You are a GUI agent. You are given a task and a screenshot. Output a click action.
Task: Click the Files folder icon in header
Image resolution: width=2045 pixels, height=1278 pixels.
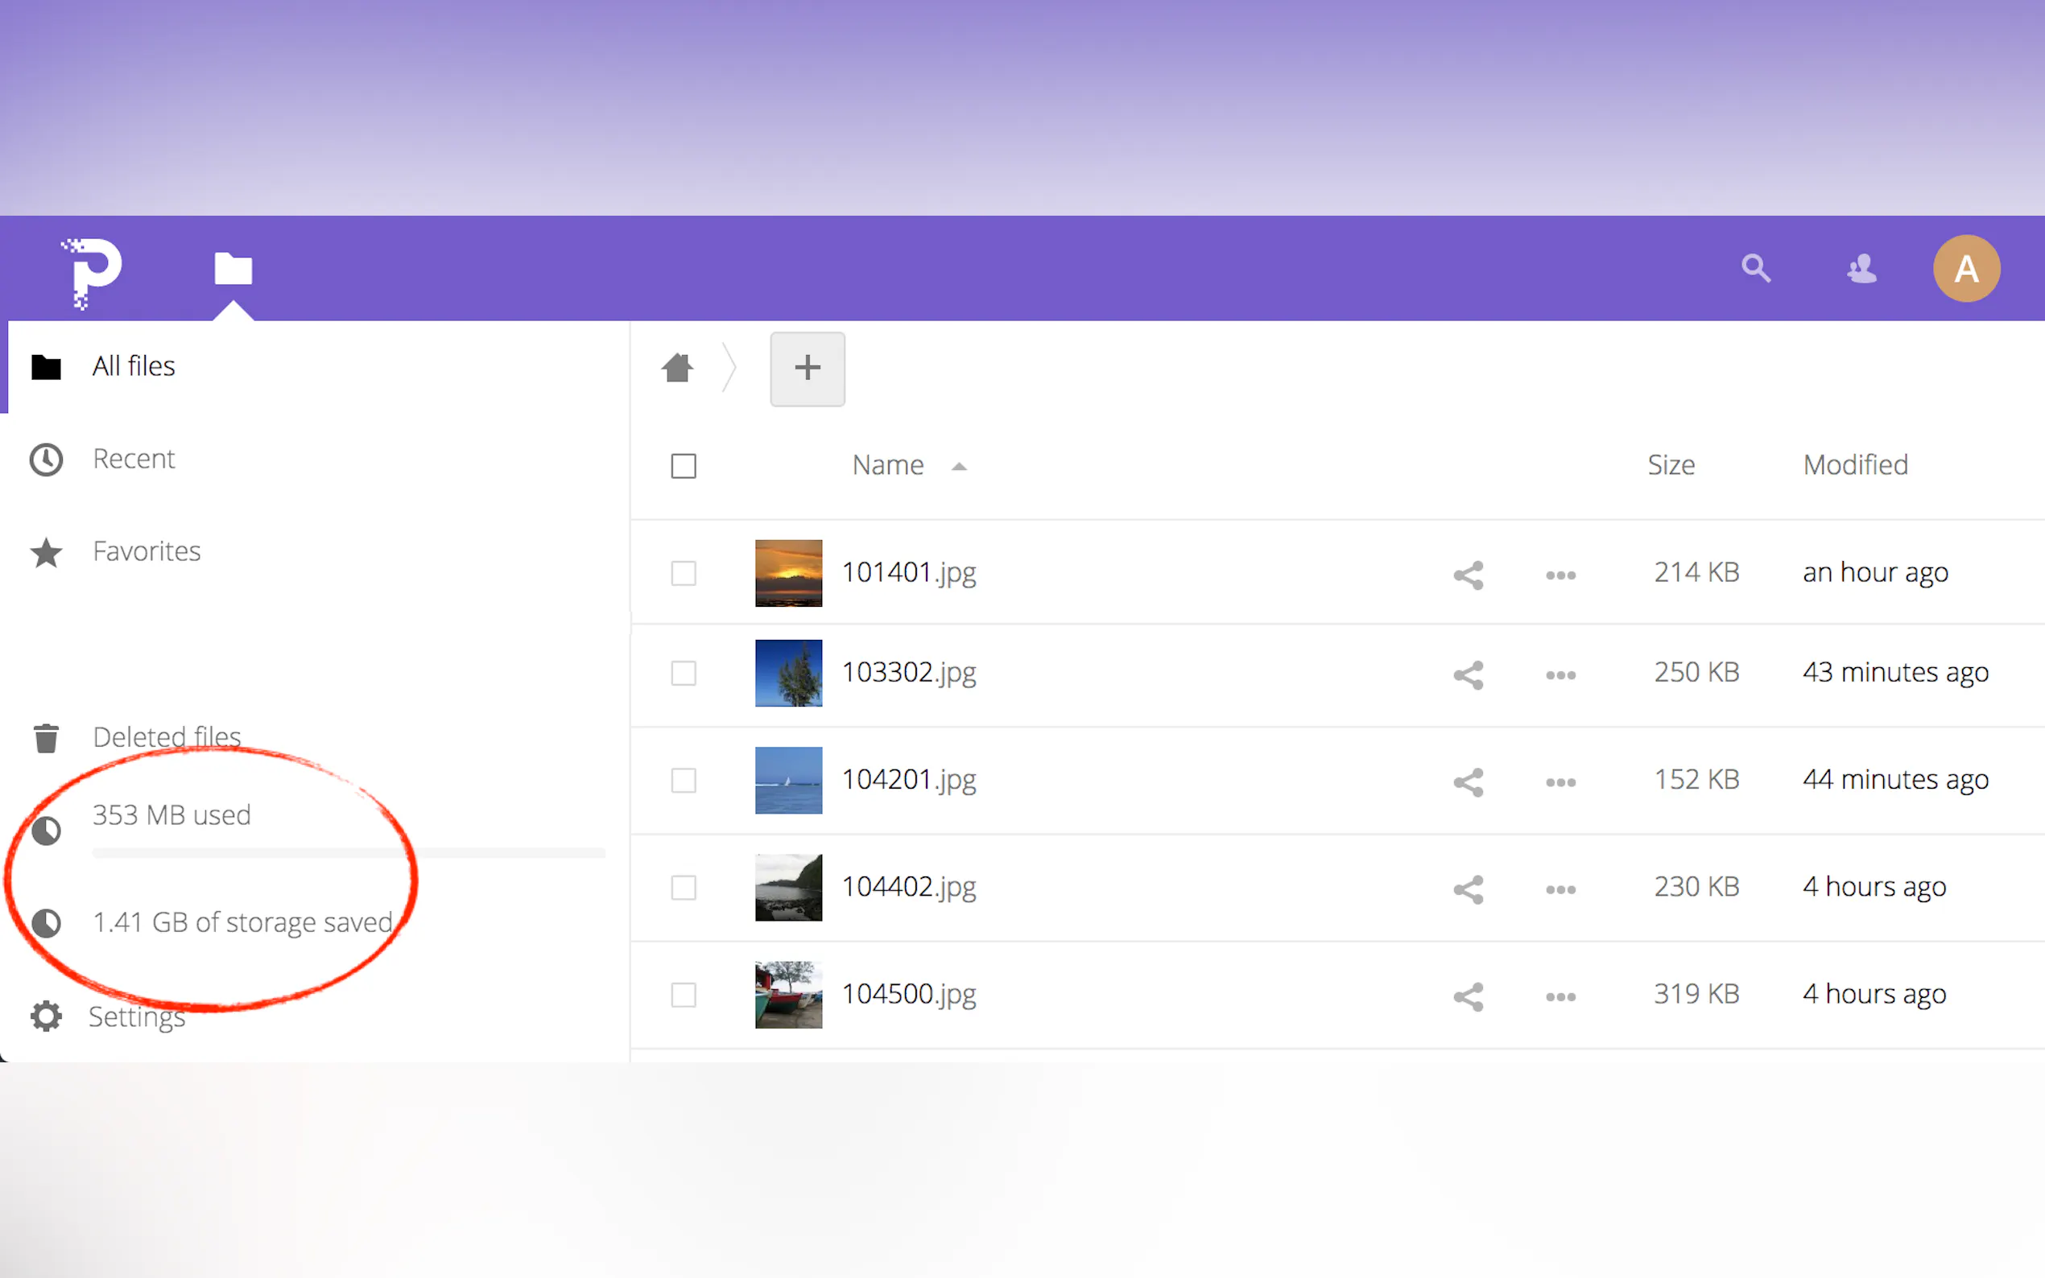(x=233, y=269)
